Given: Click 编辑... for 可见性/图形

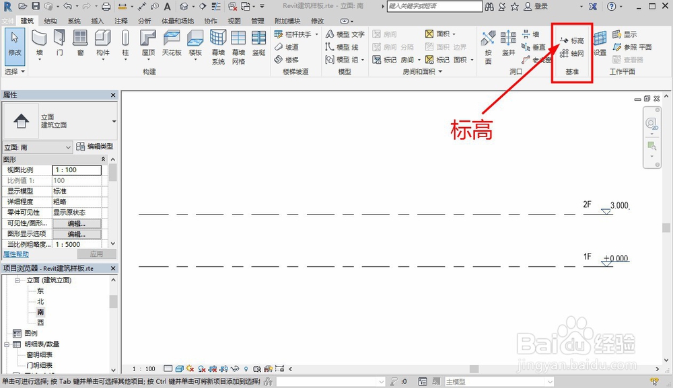Looking at the screenshot, I should pyautogui.click(x=77, y=223).
